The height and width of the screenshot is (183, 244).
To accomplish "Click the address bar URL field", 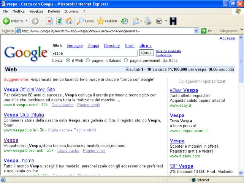I will click(108, 31).
